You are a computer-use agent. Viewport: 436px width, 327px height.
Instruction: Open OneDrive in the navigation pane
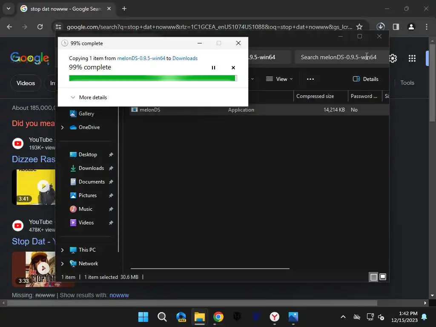click(89, 127)
